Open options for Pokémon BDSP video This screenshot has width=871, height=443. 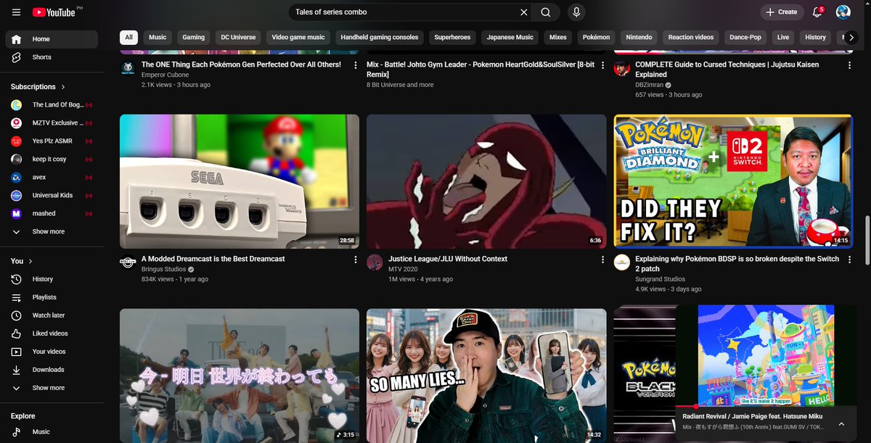click(x=849, y=260)
